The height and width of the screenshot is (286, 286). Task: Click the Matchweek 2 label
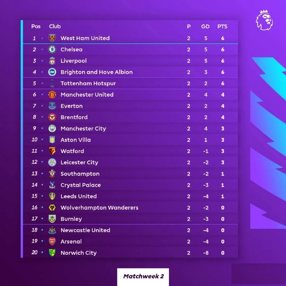(x=143, y=276)
